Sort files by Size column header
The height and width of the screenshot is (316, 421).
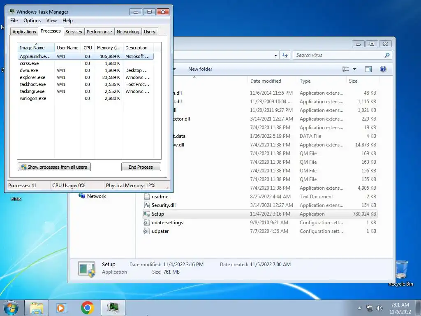[363, 81]
